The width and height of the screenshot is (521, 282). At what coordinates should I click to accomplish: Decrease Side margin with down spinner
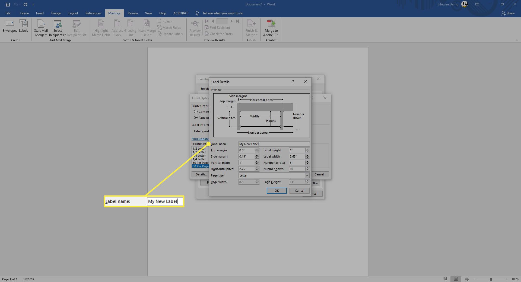click(257, 158)
